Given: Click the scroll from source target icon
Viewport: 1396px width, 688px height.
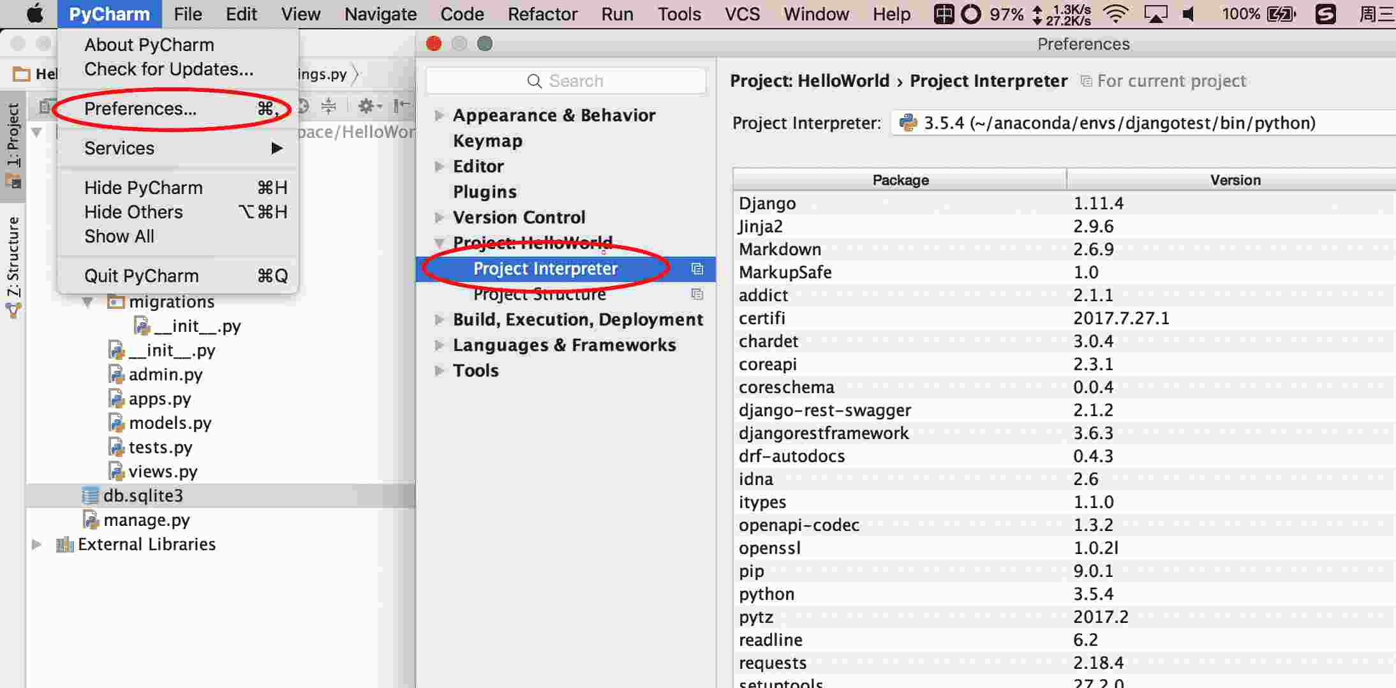Looking at the screenshot, I should pos(304,106).
